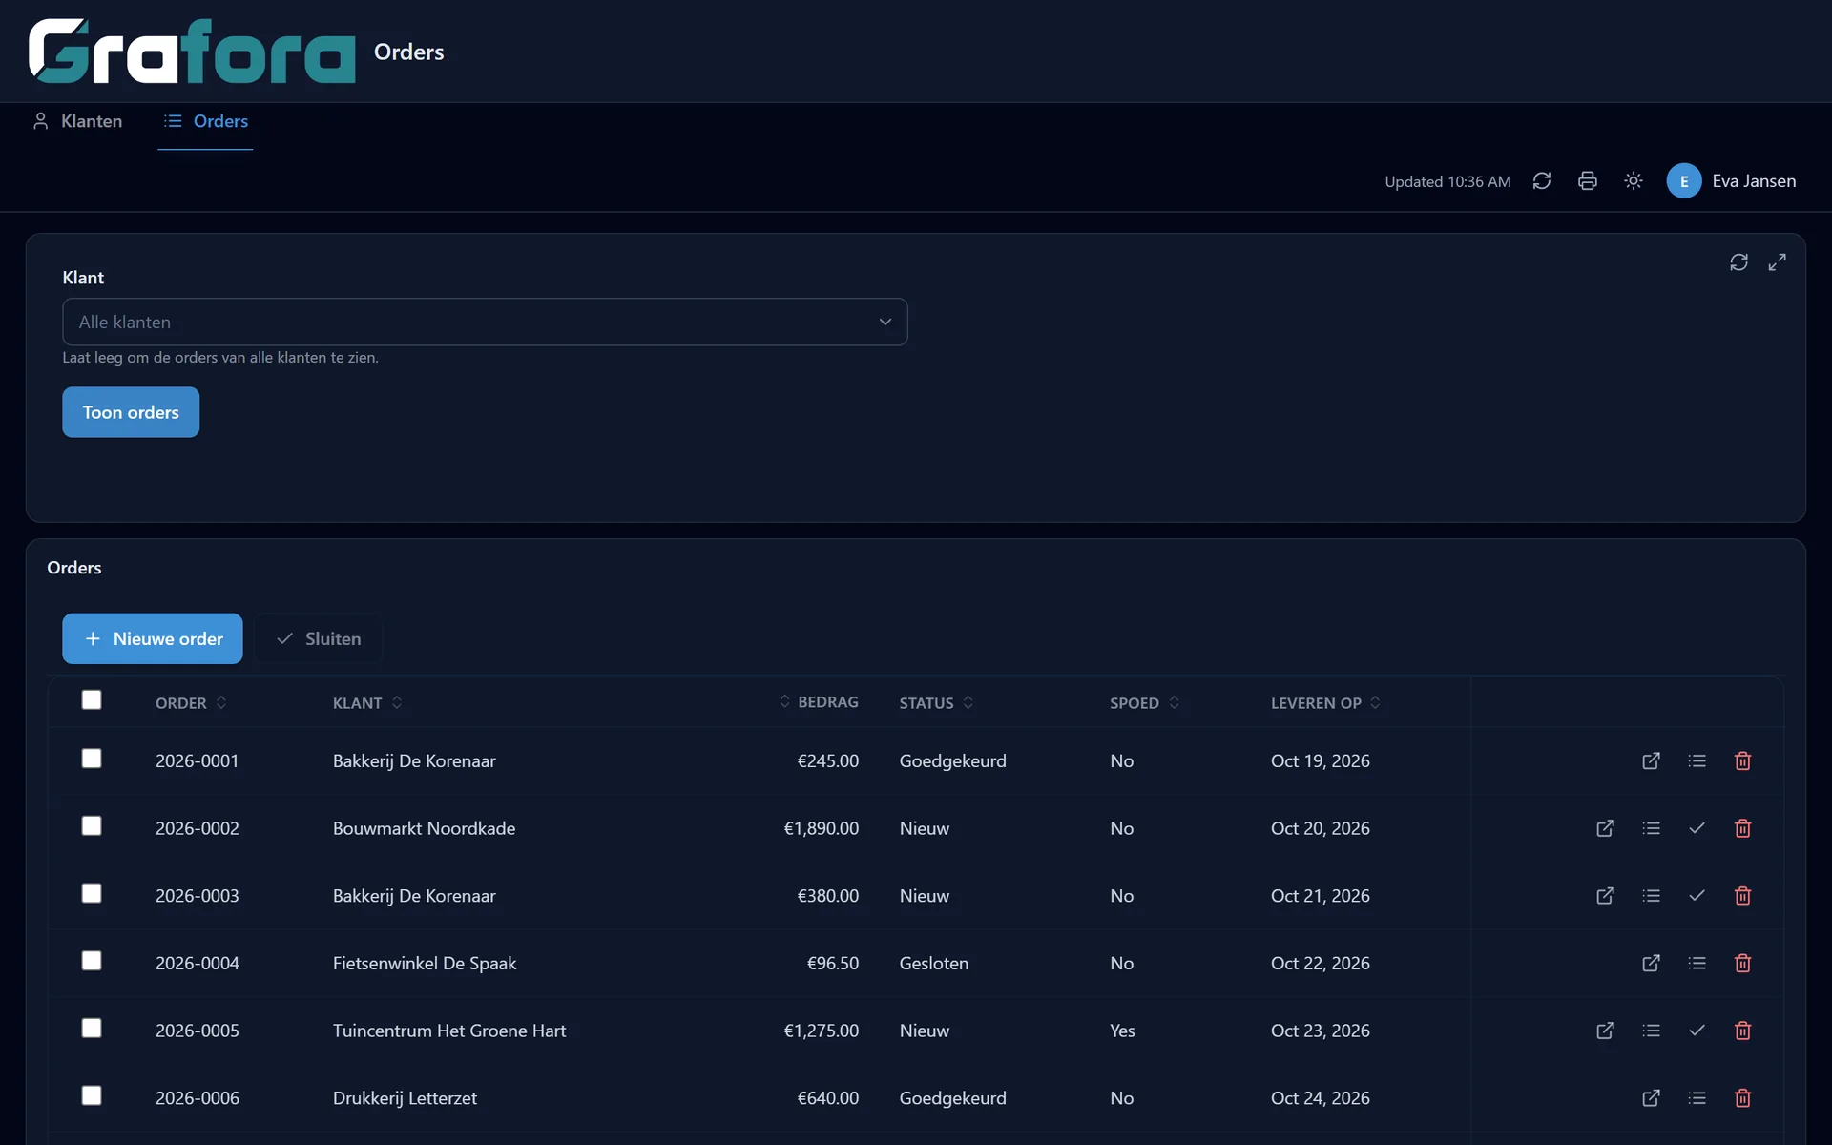This screenshot has width=1832, height=1145.
Task: Show order lines for 2026-0004
Action: coord(1697,963)
